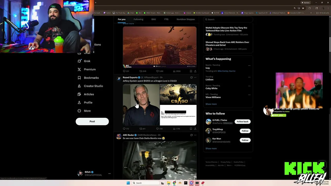This screenshot has height=186, width=331.
Task: Open Discord from the taskbar
Action: click(x=191, y=183)
